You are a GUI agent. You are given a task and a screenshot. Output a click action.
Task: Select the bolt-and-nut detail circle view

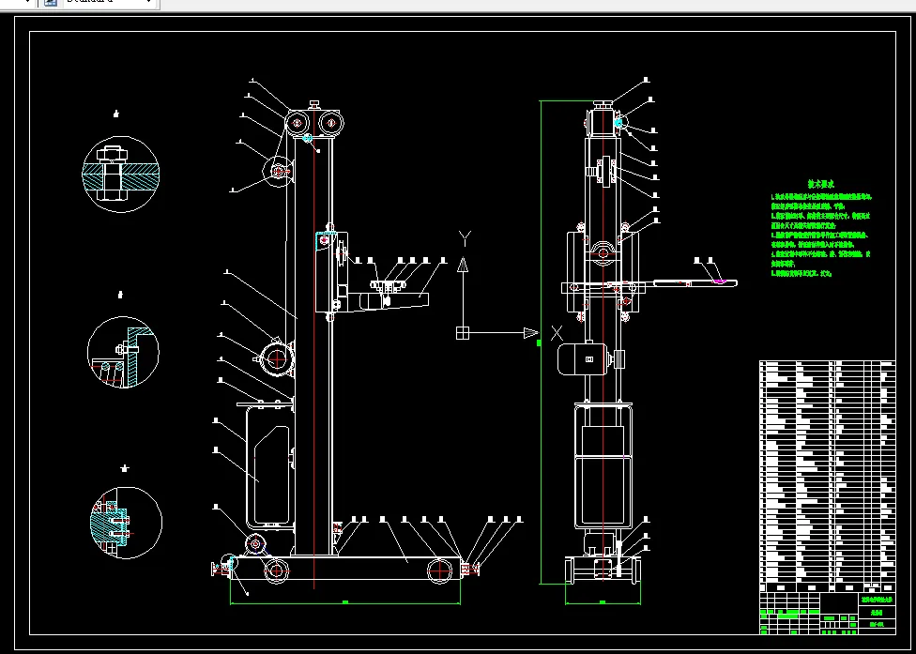click(x=121, y=174)
